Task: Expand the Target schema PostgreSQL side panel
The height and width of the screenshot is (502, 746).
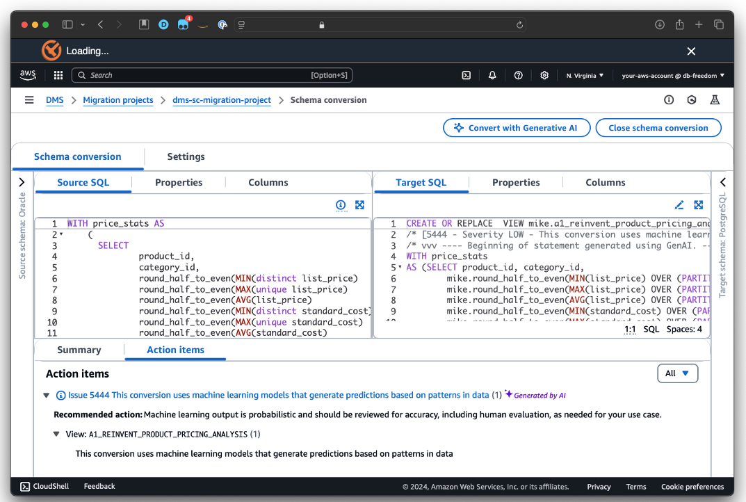Action: 722,182
